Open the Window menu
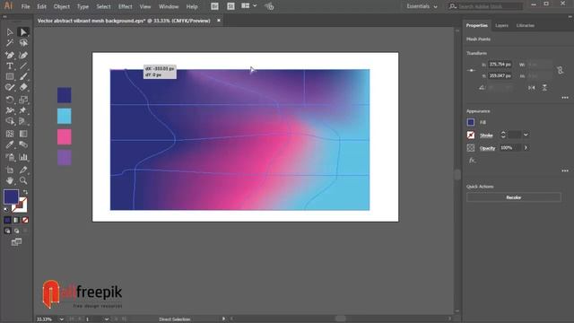Screen dimensions: 574x323 click(x=169, y=6)
